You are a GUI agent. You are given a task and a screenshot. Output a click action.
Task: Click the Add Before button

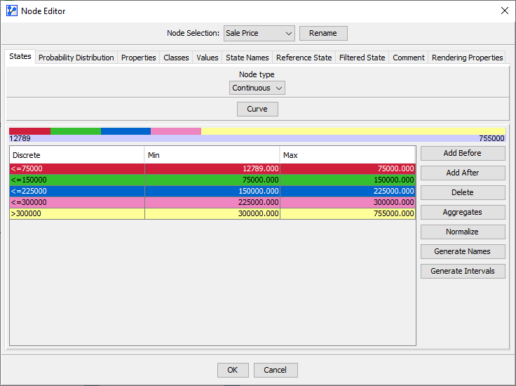463,153
